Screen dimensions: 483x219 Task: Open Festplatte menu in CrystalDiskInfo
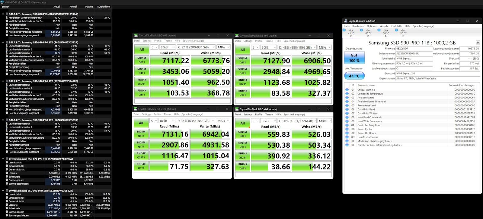click(x=397, y=26)
